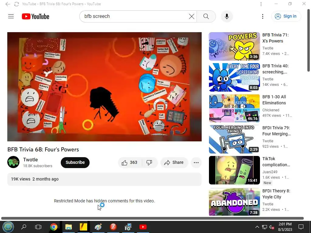311x233 pixels.
Task: Open the Twotle channel avatar
Action: pos(13,162)
